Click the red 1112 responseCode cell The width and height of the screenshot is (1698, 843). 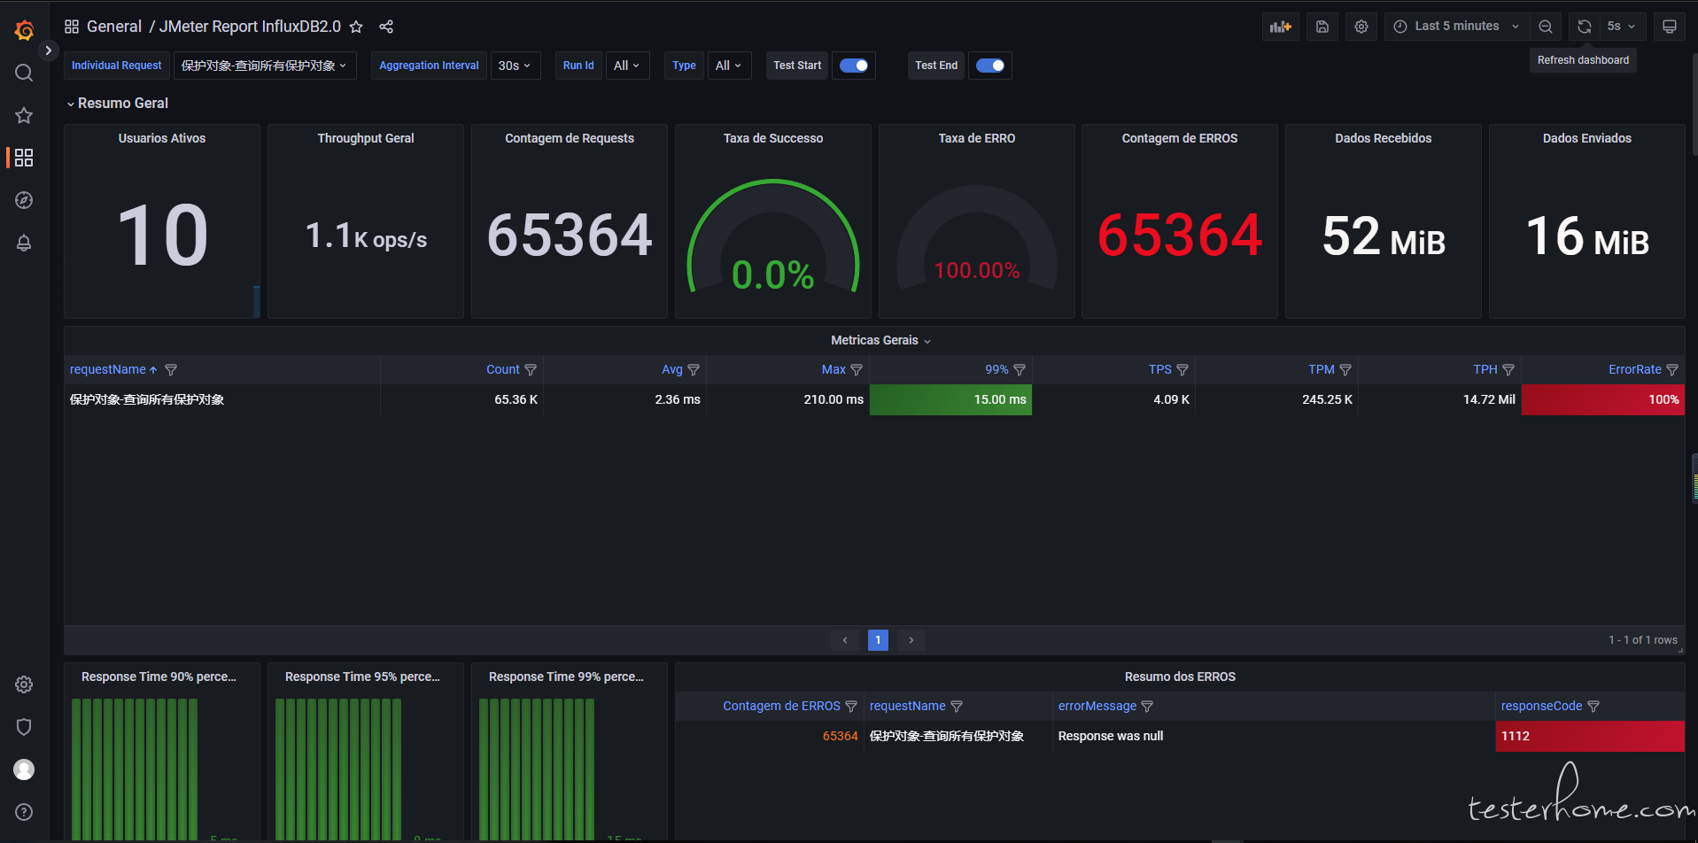coord(1589,736)
